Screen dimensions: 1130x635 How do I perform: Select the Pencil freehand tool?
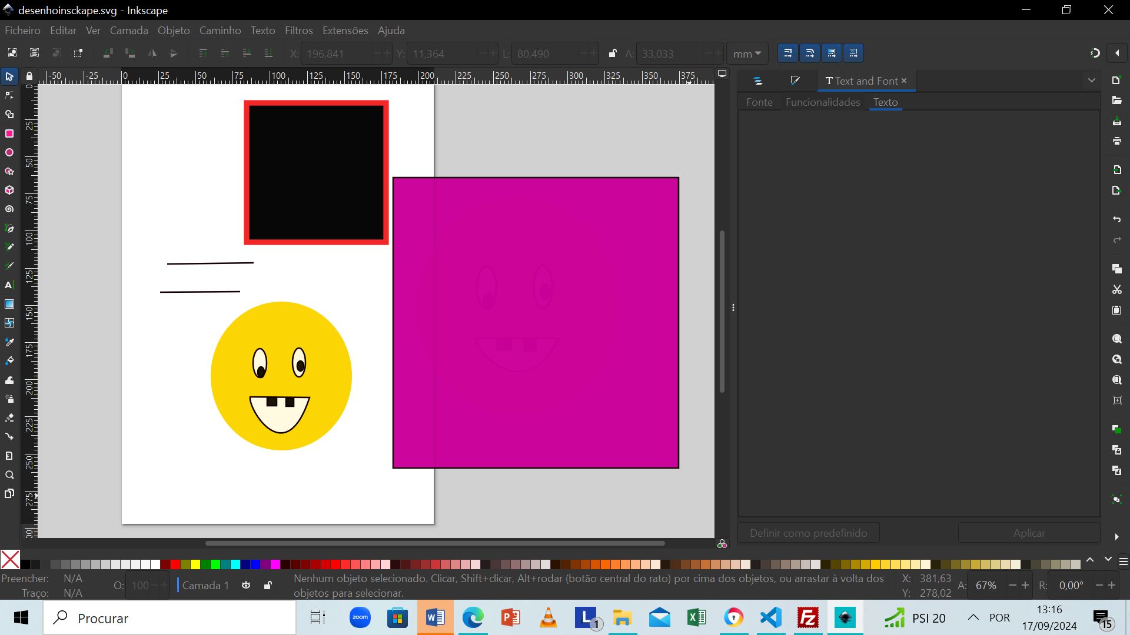(9, 247)
